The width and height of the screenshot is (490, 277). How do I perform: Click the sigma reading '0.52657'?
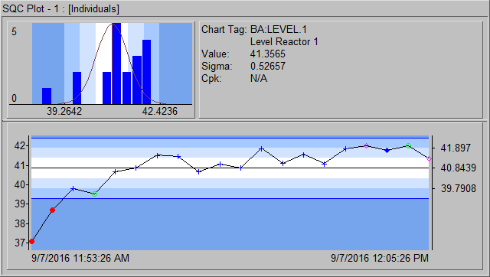[268, 67]
